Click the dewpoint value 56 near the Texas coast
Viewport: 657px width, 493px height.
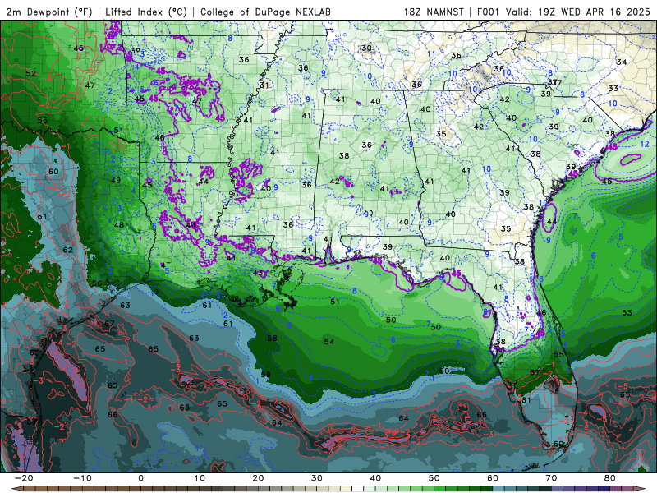point(97,283)
